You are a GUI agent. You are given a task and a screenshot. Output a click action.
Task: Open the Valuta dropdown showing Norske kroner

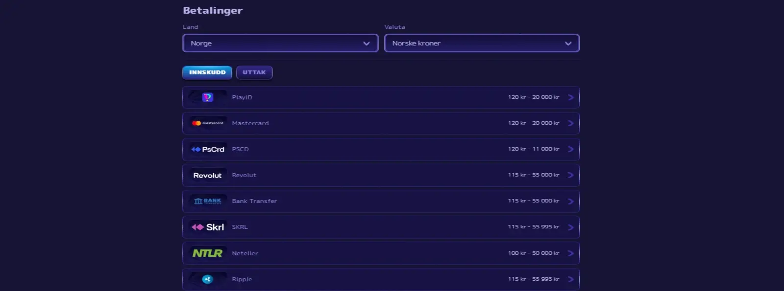point(482,43)
